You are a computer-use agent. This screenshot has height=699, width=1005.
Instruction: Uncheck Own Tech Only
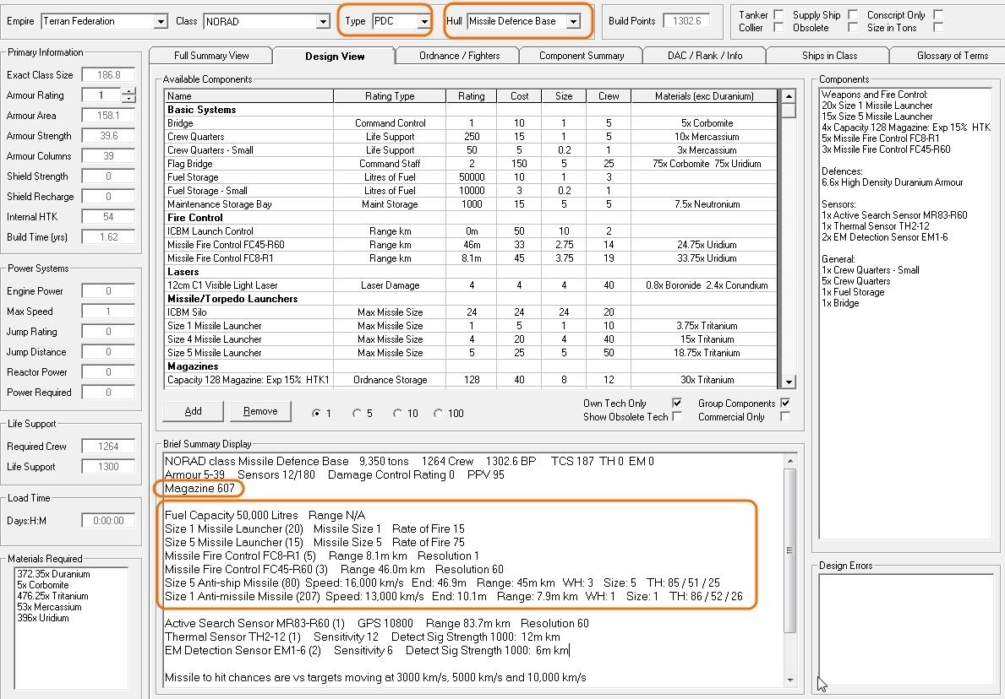click(677, 403)
